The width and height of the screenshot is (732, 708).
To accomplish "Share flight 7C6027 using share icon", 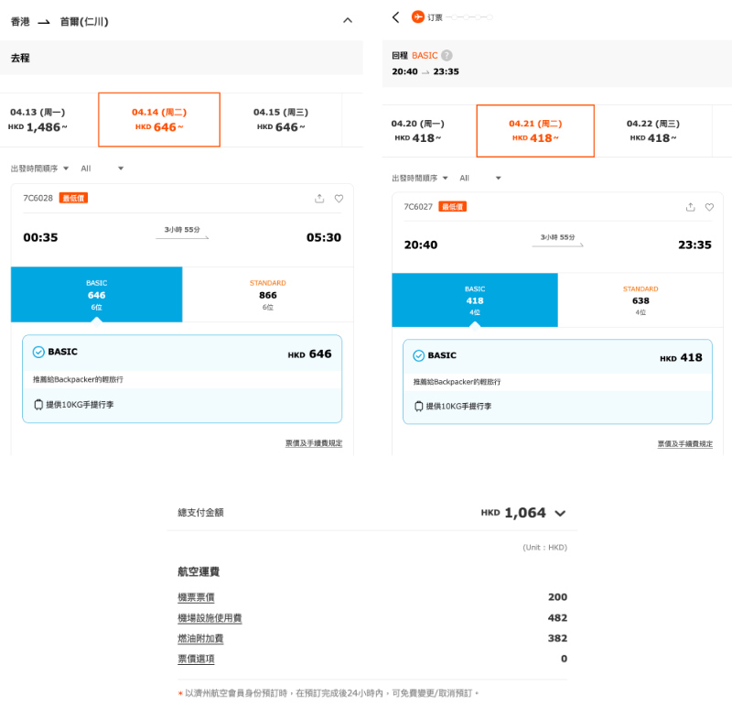I will click(690, 207).
